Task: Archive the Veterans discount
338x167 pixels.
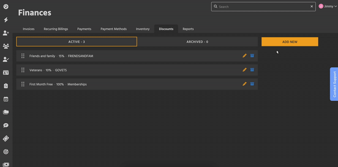Action: pos(252,70)
